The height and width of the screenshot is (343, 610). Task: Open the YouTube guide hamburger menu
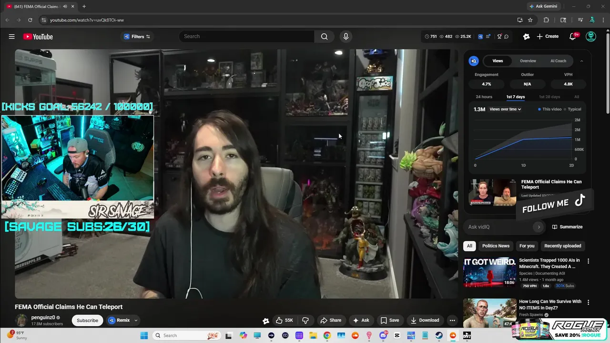point(11,37)
